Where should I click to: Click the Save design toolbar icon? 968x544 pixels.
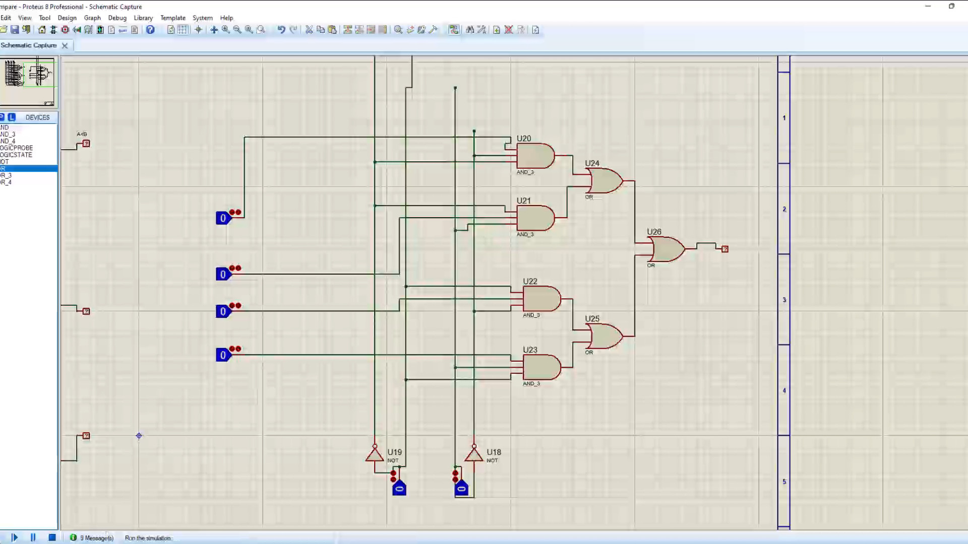click(x=15, y=30)
